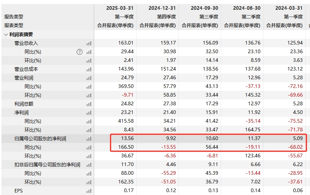Open chart icon for 营业总收入 row

(89, 43)
